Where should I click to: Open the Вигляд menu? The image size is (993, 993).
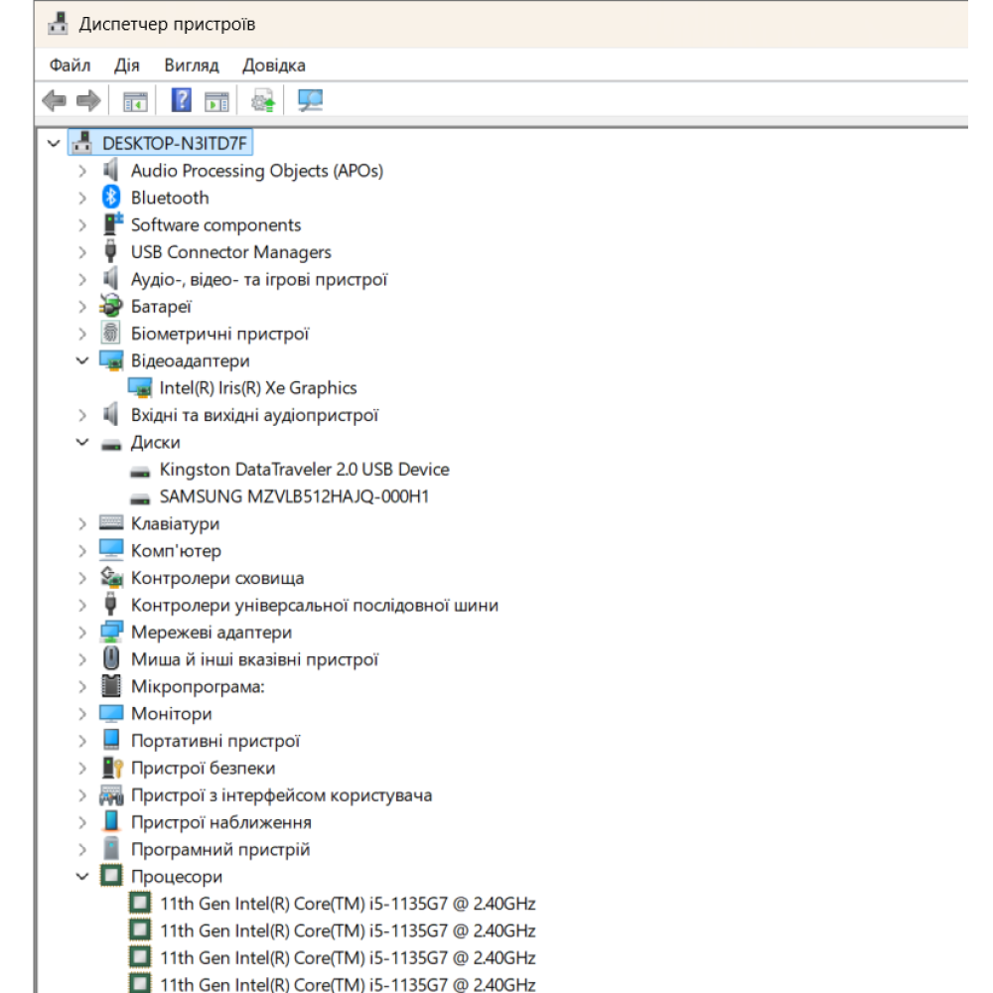(x=192, y=66)
